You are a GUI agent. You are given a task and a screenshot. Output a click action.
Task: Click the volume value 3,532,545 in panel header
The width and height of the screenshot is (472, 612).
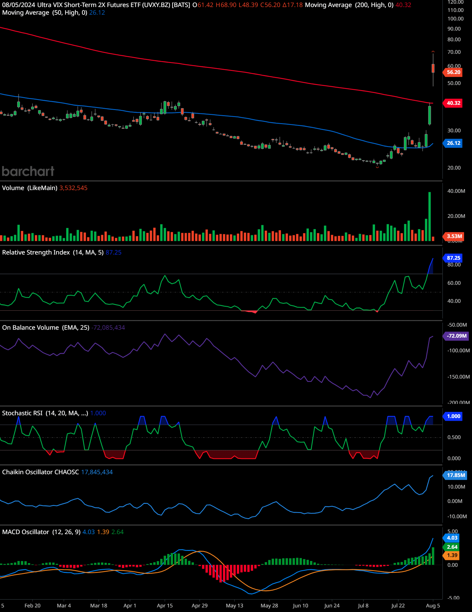[73, 188]
